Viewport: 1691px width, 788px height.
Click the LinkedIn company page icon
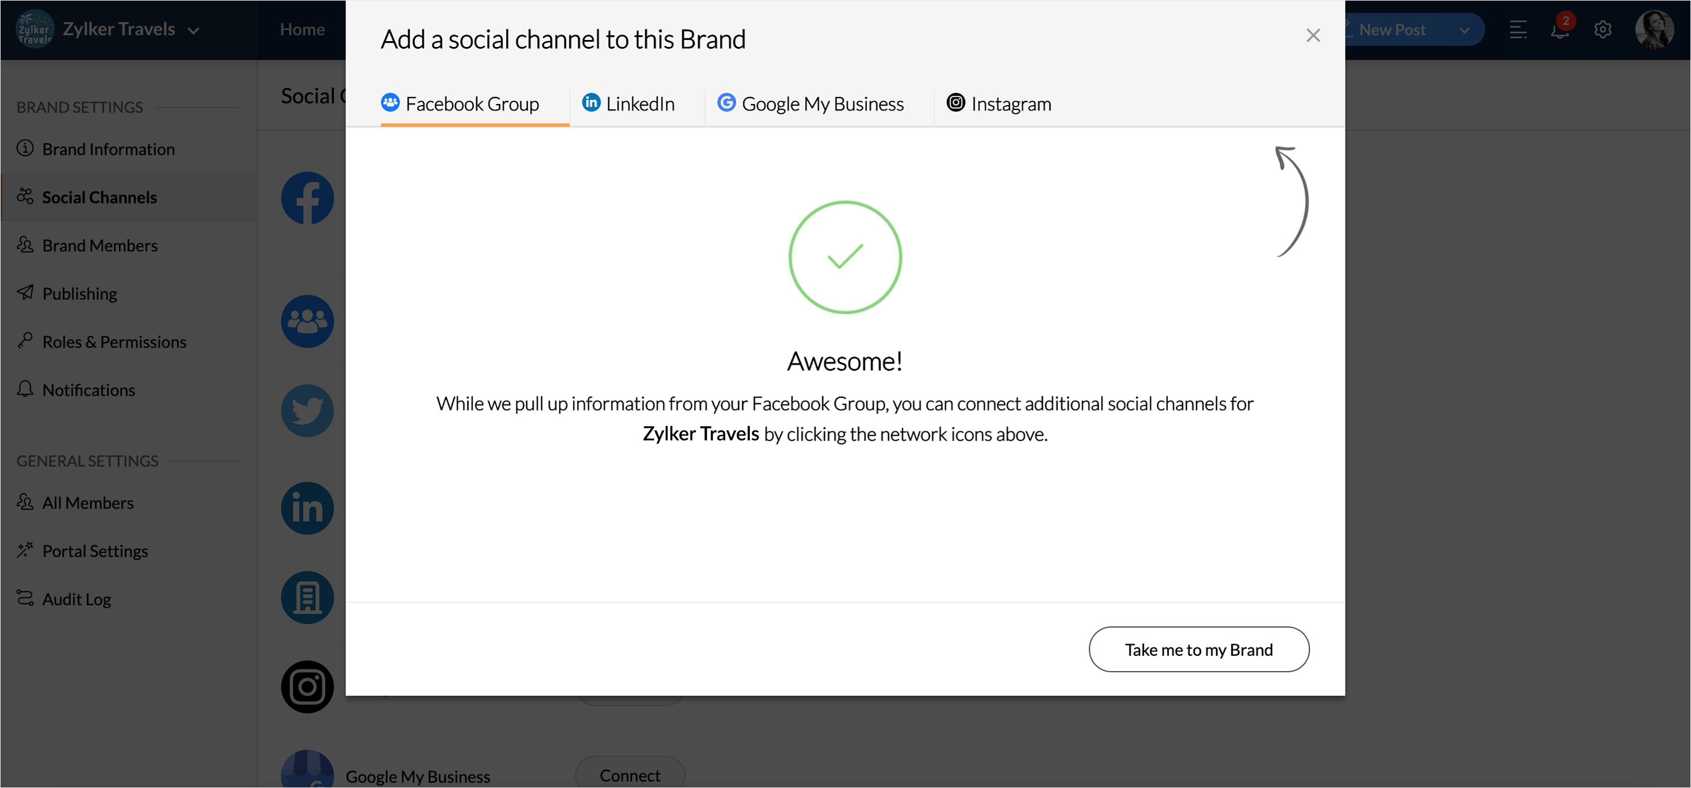(x=307, y=597)
